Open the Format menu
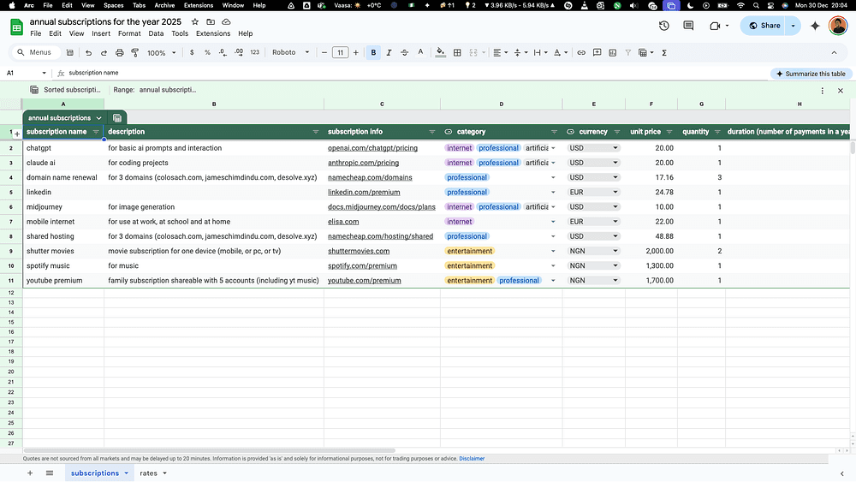Image resolution: width=856 pixels, height=482 pixels. pos(129,33)
